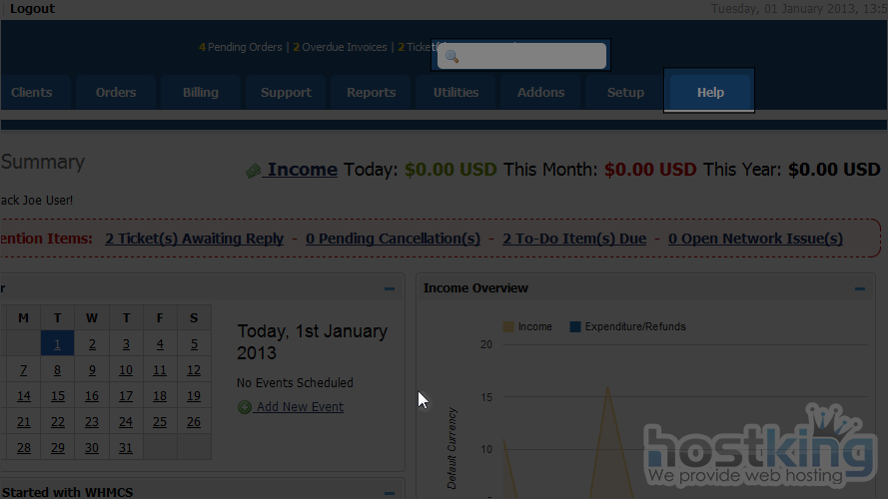
Task: Click the Add New Event link
Action: [x=299, y=407]
